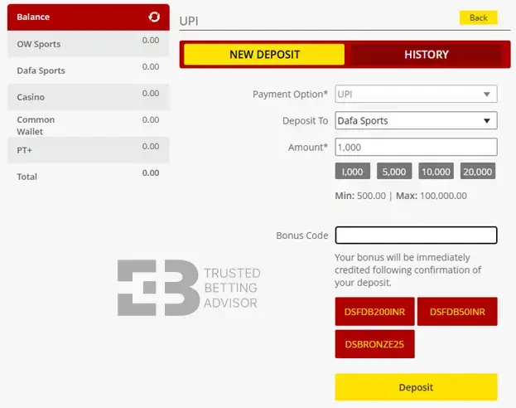Click the Min: 500.00 limit text

(360, 196)
